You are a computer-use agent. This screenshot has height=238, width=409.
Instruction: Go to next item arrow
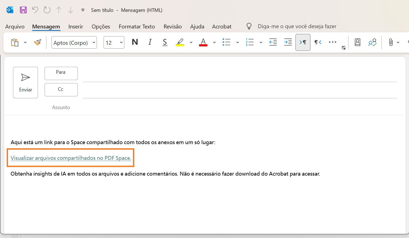coord(71,10)
